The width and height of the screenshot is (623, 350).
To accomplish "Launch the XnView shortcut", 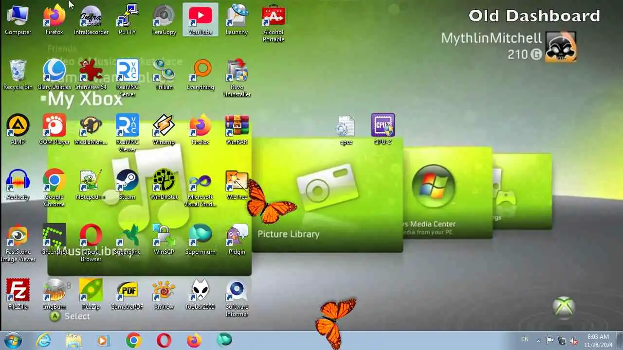I will coord(164,295).
